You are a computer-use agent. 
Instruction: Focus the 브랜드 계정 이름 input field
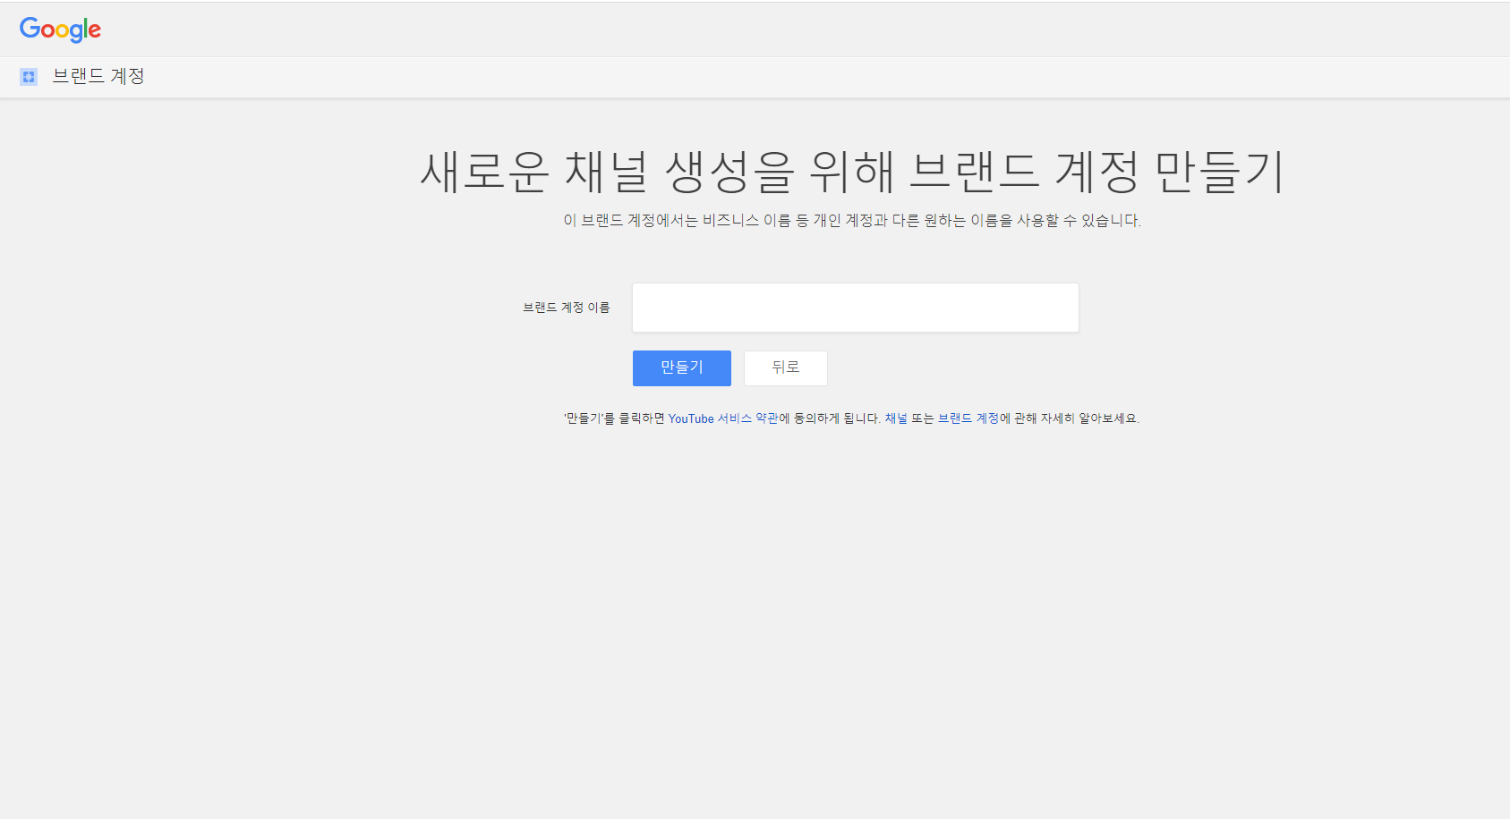pos(856,308)
